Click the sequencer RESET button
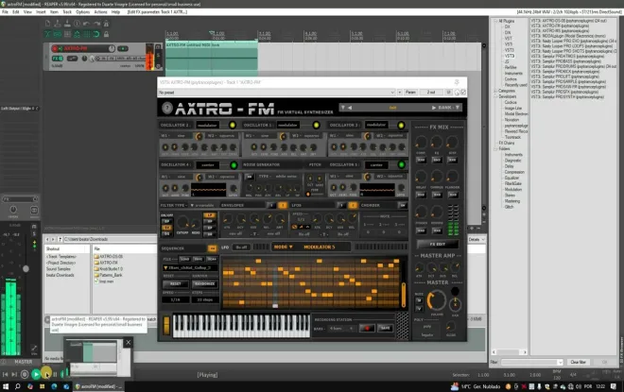 [x=176, y=284]
